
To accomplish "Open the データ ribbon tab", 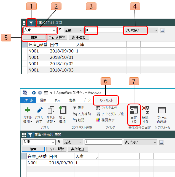I will click(x=87, y=100).
